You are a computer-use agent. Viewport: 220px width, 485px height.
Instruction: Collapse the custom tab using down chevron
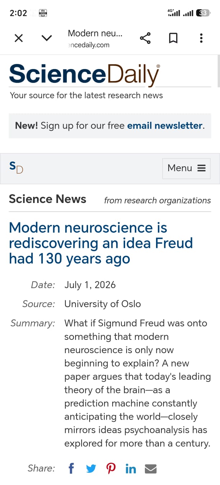[47, 38]
